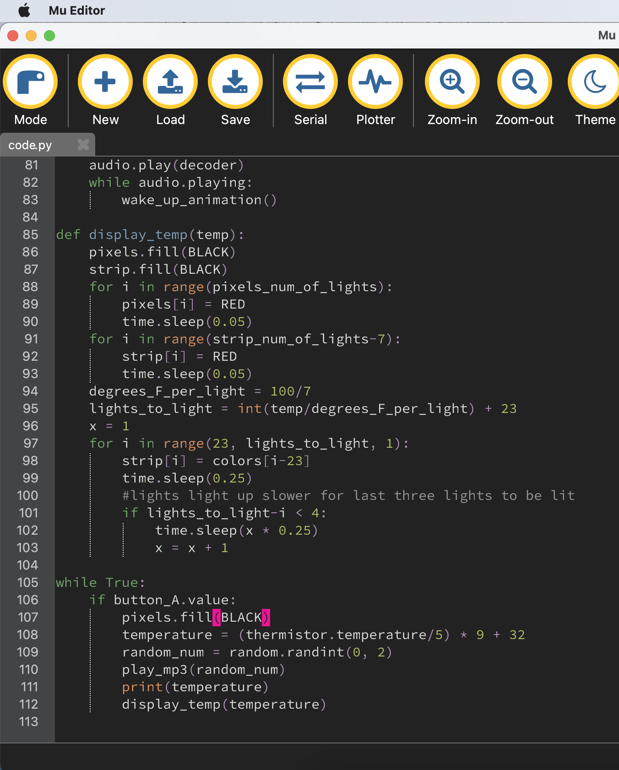Click on 'time.sleep(x * 0.25)' line
The height and width of the screenshot is (770, 619).
(x=236, y=530)
